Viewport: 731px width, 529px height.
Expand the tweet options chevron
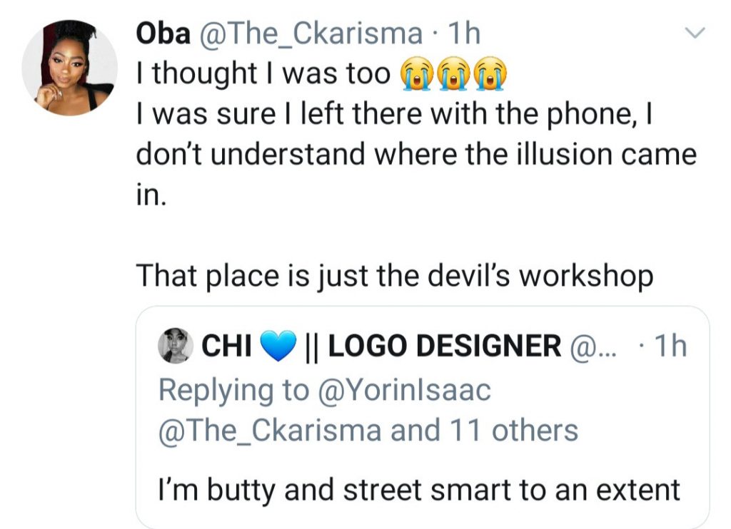point(695,34)
